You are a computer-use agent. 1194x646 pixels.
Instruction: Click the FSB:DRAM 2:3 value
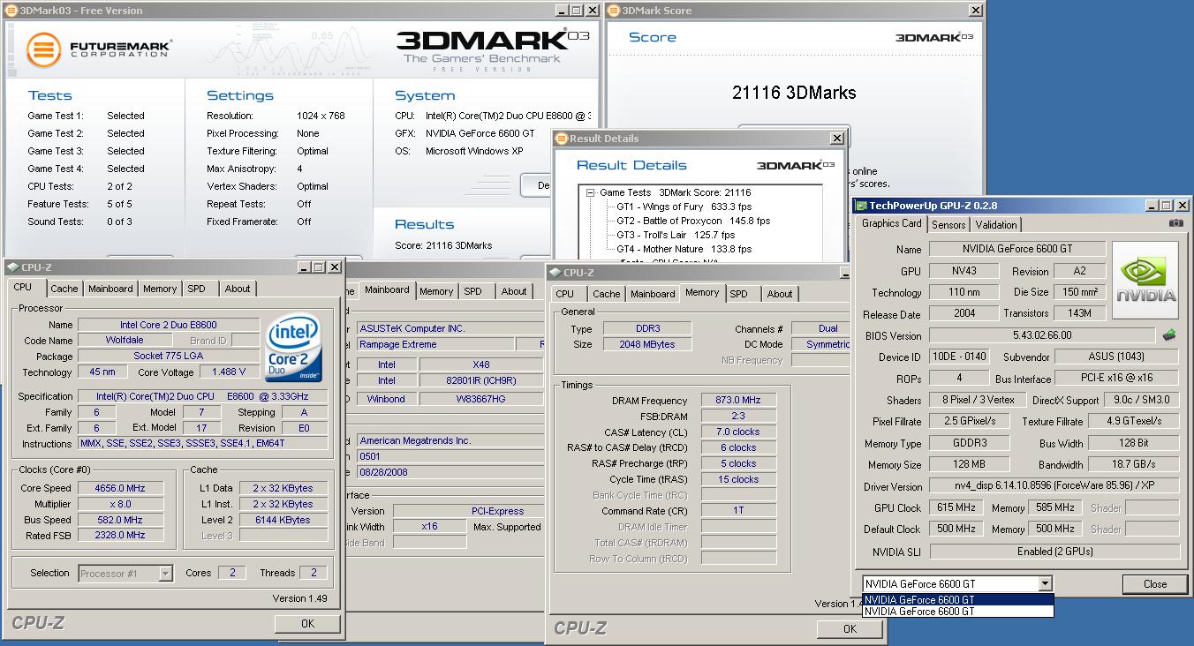pyautogui.click(x=738, y=417)
